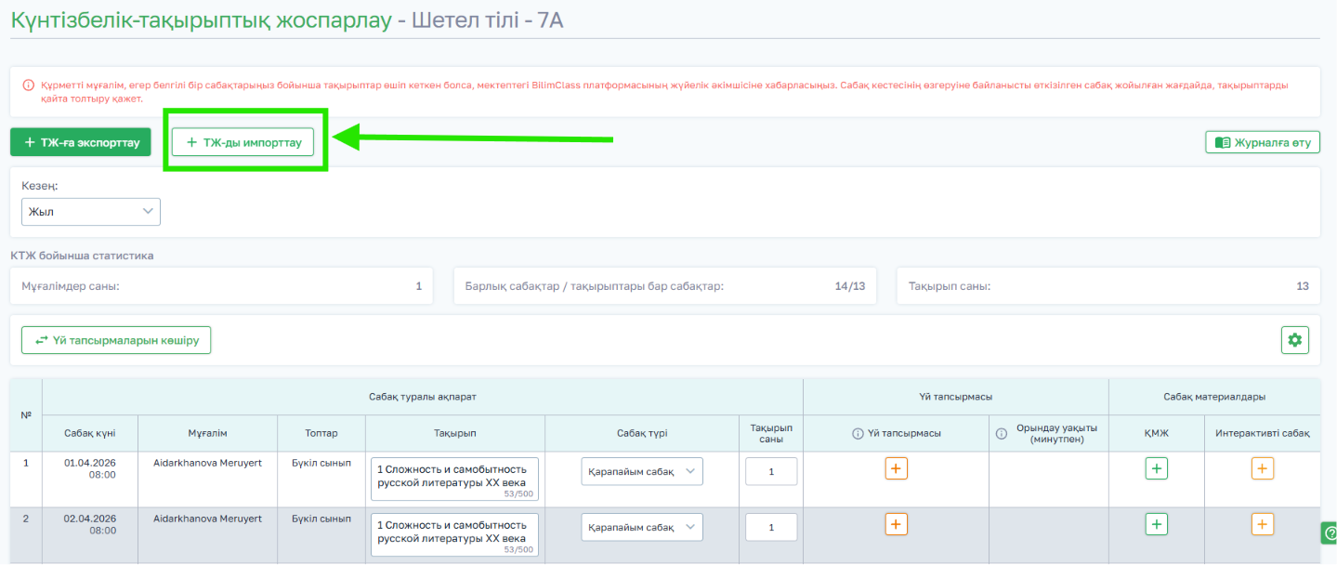Add ҚМЖ plan for row 2
Viewport: 1337px width, 565px height.
tap(1156, 524)
